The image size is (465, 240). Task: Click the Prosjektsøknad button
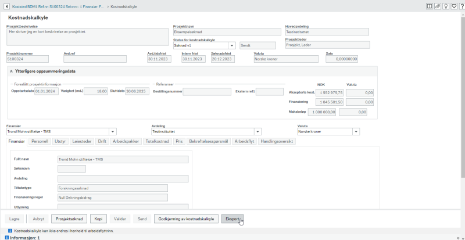[69, 219]
